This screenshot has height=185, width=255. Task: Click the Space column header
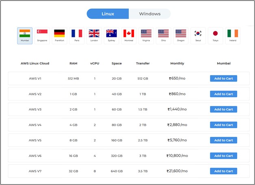(117, 64)
